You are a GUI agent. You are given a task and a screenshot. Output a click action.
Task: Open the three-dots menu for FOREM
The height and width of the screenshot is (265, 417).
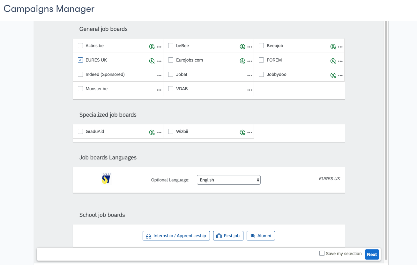click(340, 61)
